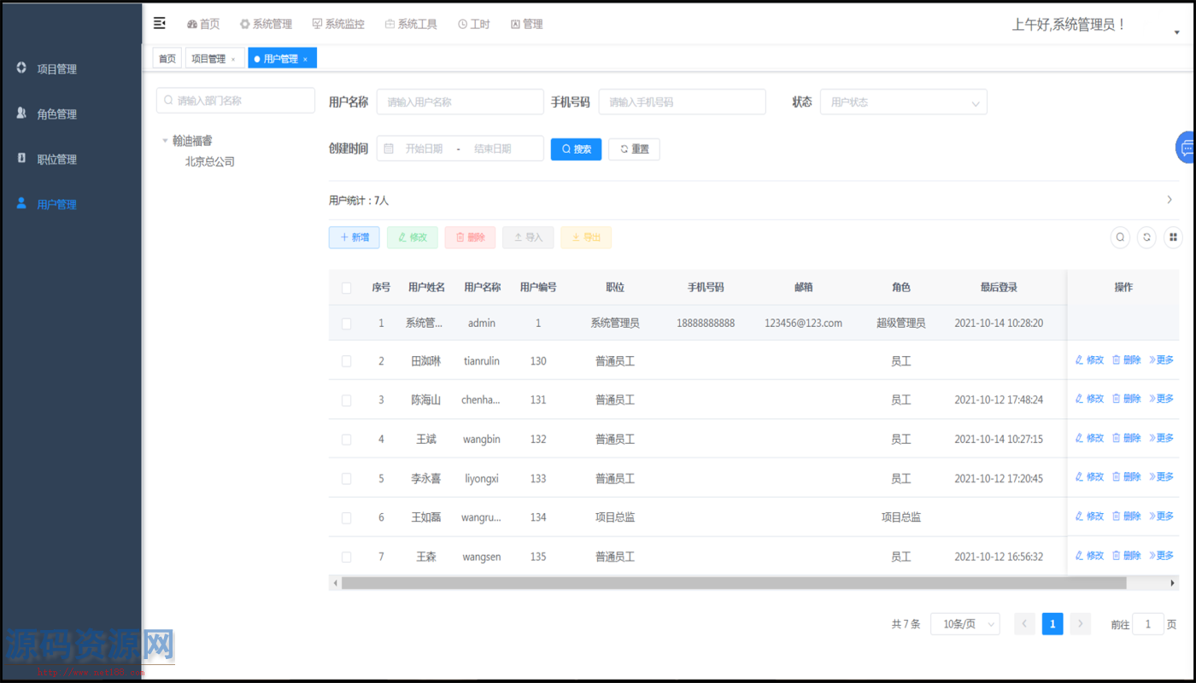This screenshot has width=1196, height=683.
Task: Go to previous page arrow
Action: (1024, 624)
